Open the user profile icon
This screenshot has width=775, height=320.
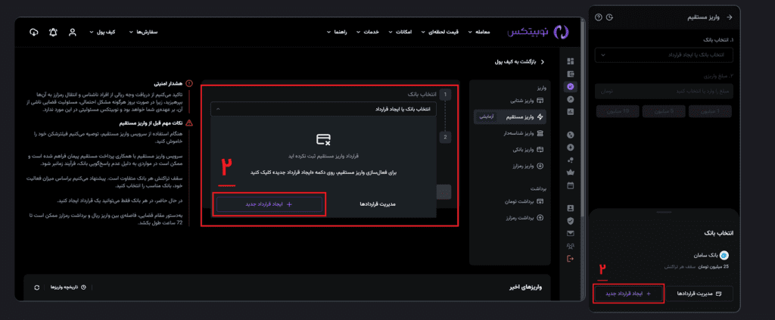73,33
